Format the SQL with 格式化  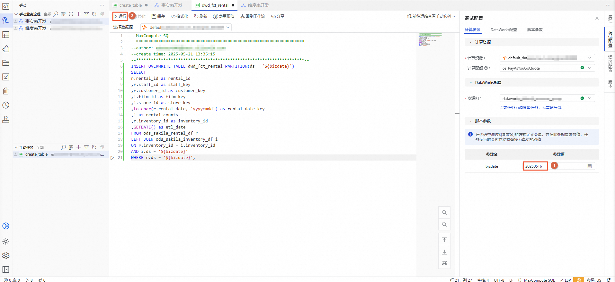point(180,16)
